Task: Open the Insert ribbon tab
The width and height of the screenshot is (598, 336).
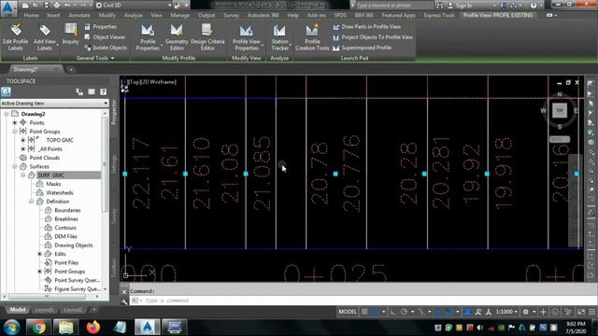Action: (x=53, y=15)
